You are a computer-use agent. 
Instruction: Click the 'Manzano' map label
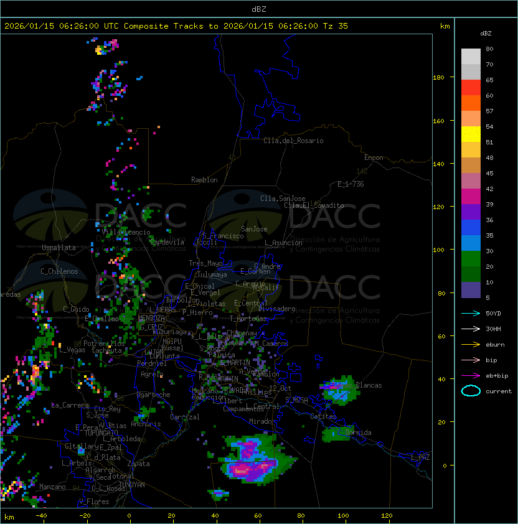[52, 487]
